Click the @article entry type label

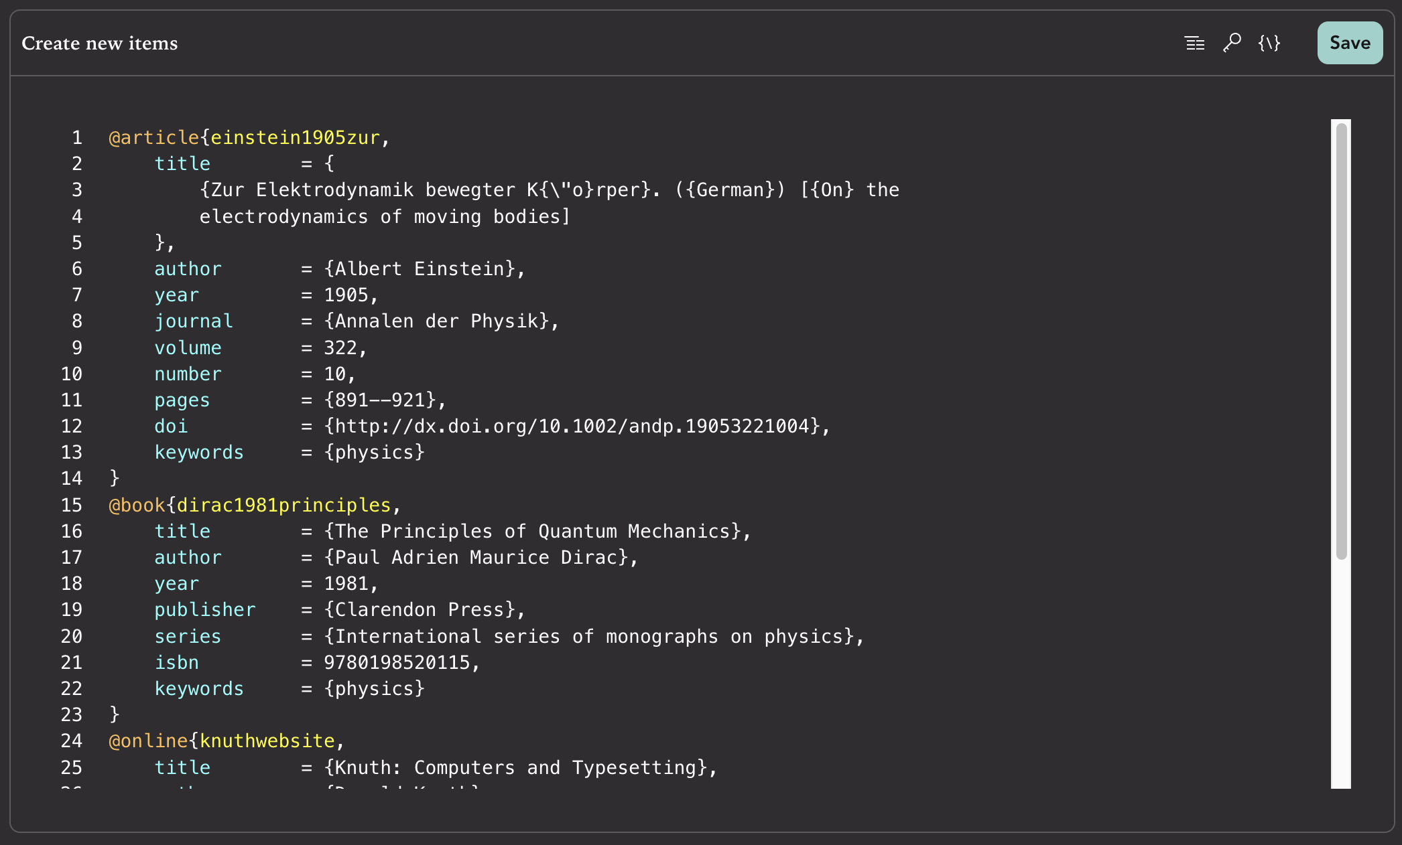click(x=153, y=137)
